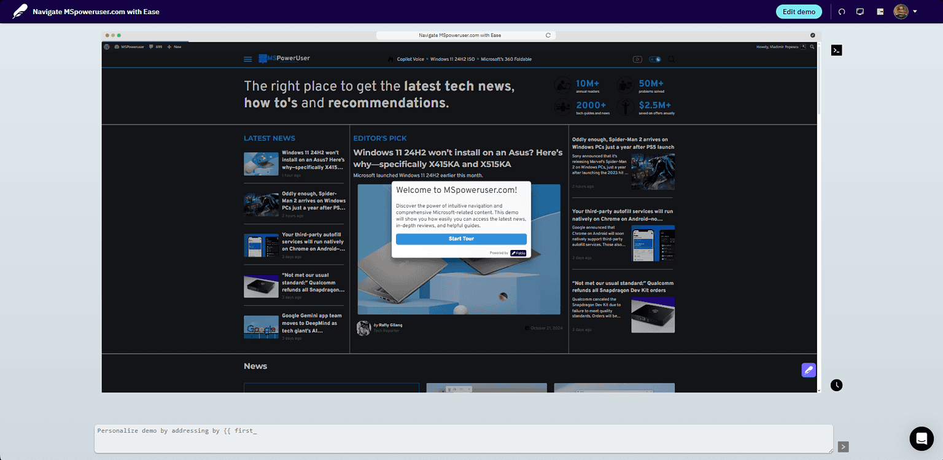
Task: Click the clock history icon beside demo
Action: click(x=836, y=385)
